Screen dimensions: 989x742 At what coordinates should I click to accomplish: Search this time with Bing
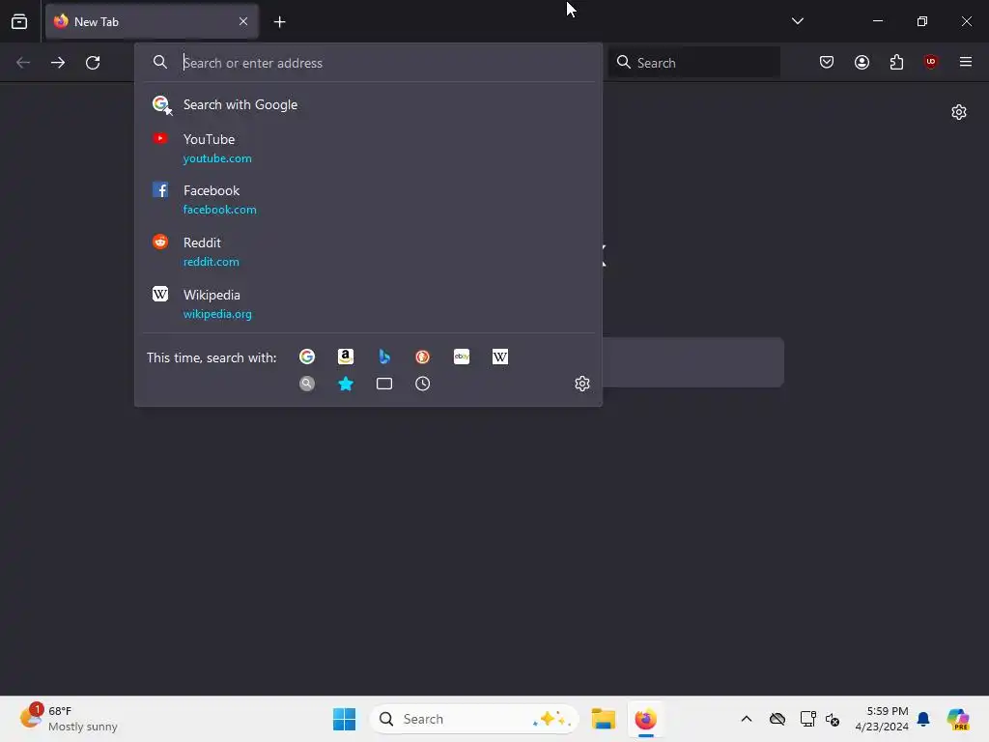pyautogui.click(x=384, y=357)
